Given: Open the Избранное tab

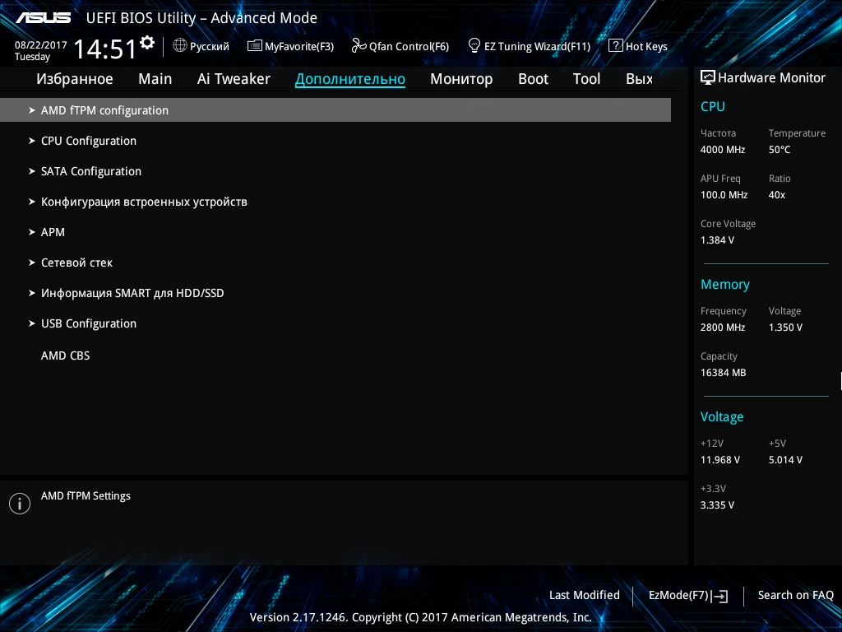Looking at the screenshot, I should click(75, 79).
